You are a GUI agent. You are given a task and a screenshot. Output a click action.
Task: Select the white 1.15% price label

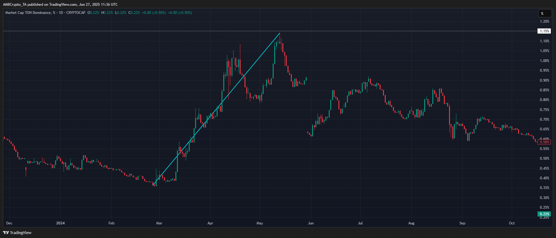pos(544,31)
